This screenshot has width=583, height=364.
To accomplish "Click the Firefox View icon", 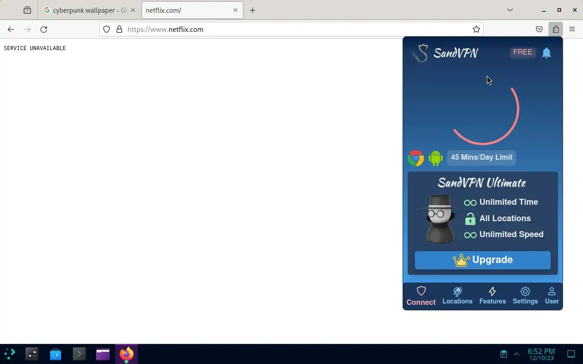I will coord(27,10).
